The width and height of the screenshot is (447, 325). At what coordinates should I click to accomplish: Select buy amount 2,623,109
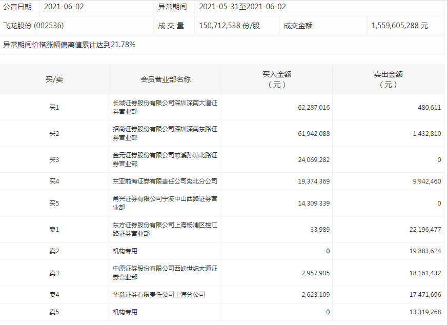pyautogui.click(x=316, y=294)
